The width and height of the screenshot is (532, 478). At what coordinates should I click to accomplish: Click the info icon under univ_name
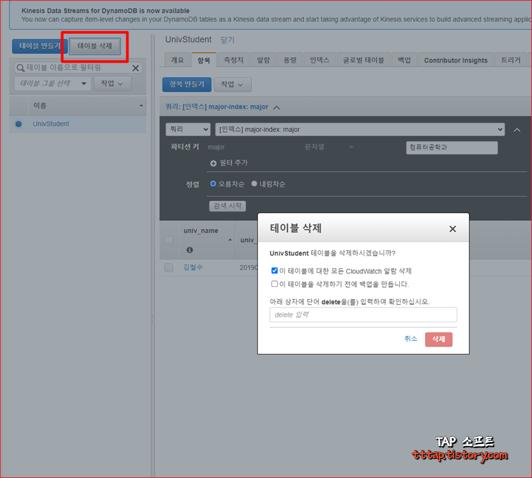click(x=190, y=250)
